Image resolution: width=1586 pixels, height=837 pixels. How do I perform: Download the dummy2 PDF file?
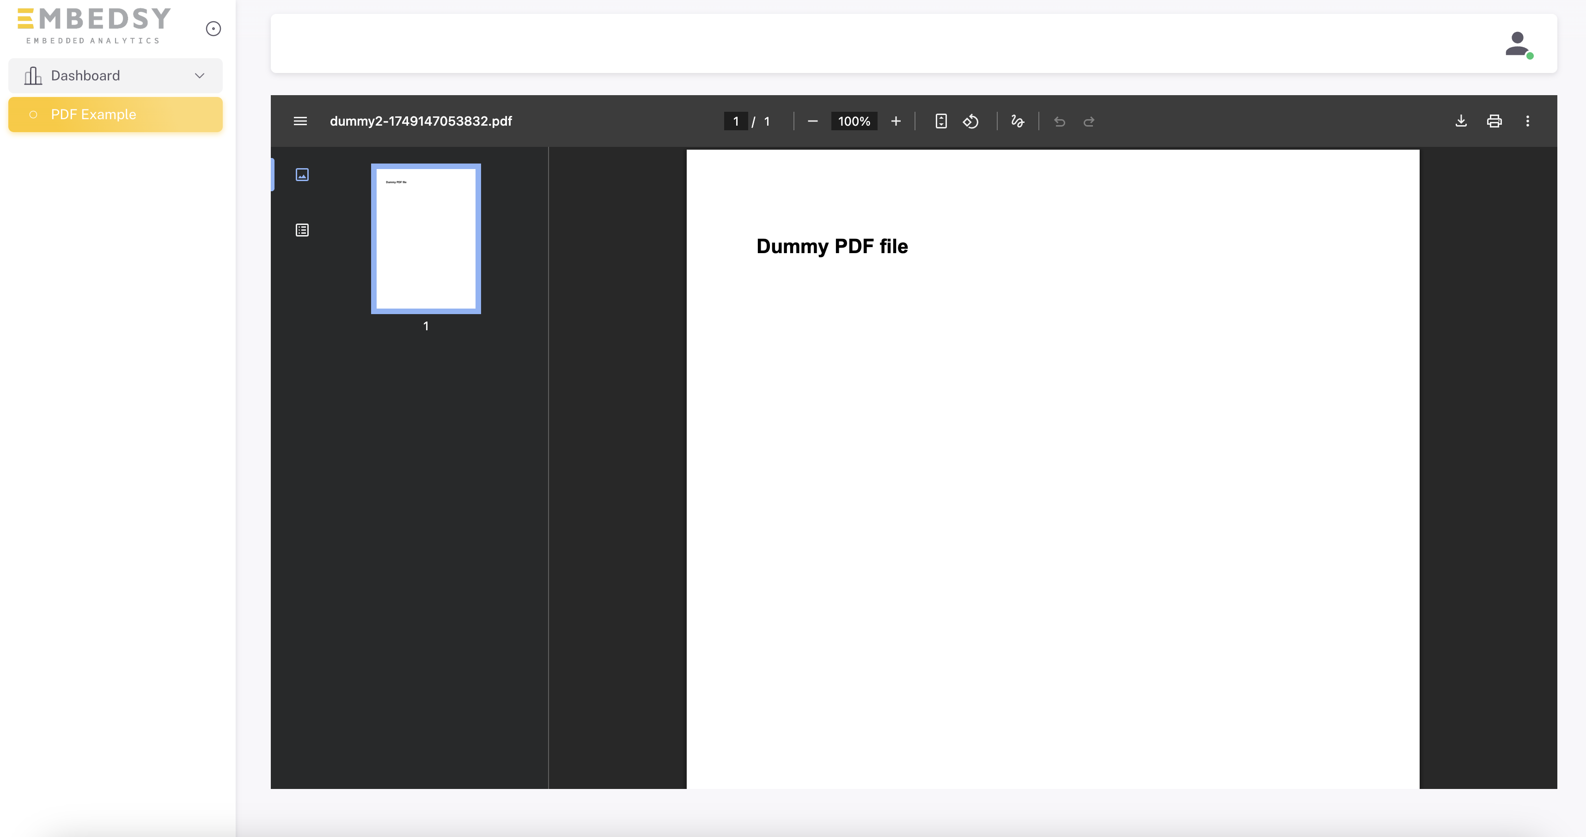coord(1461,121)
